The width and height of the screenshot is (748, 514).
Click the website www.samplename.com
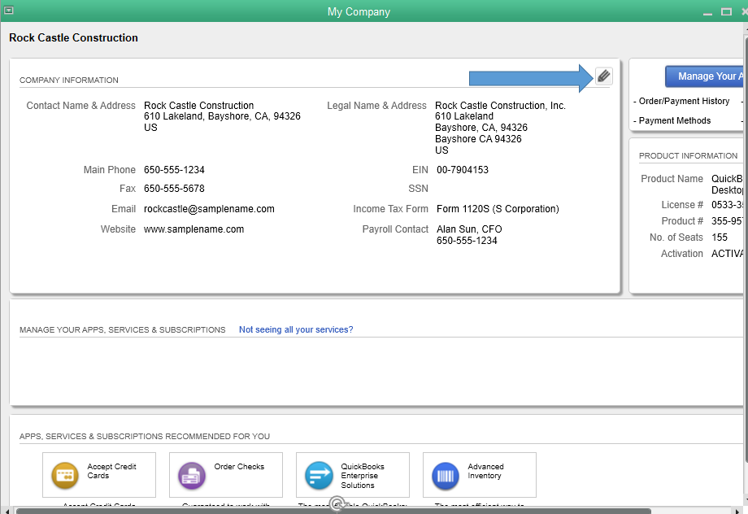point(194,229)
